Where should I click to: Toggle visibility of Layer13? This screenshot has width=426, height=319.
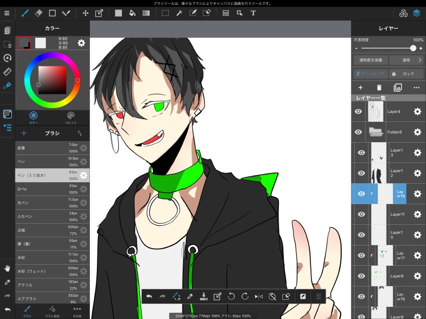pyautogui.click(x=362, y=153)
